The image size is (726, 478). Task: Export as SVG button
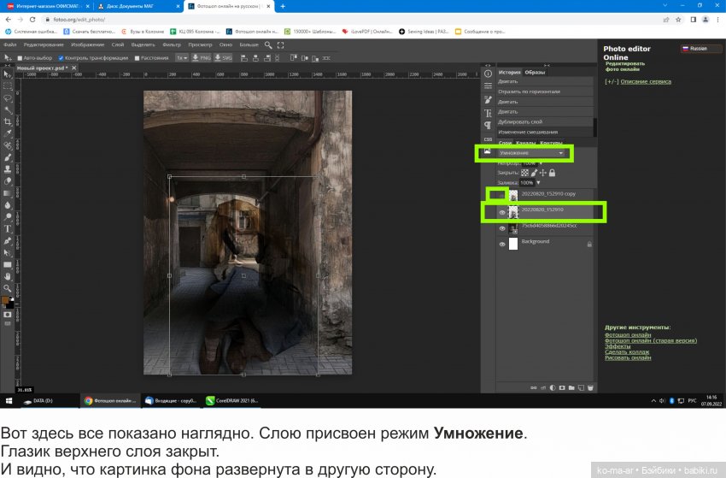pos(223,58)
